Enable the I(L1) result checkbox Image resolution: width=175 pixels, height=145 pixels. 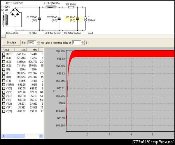click(4, 73)
